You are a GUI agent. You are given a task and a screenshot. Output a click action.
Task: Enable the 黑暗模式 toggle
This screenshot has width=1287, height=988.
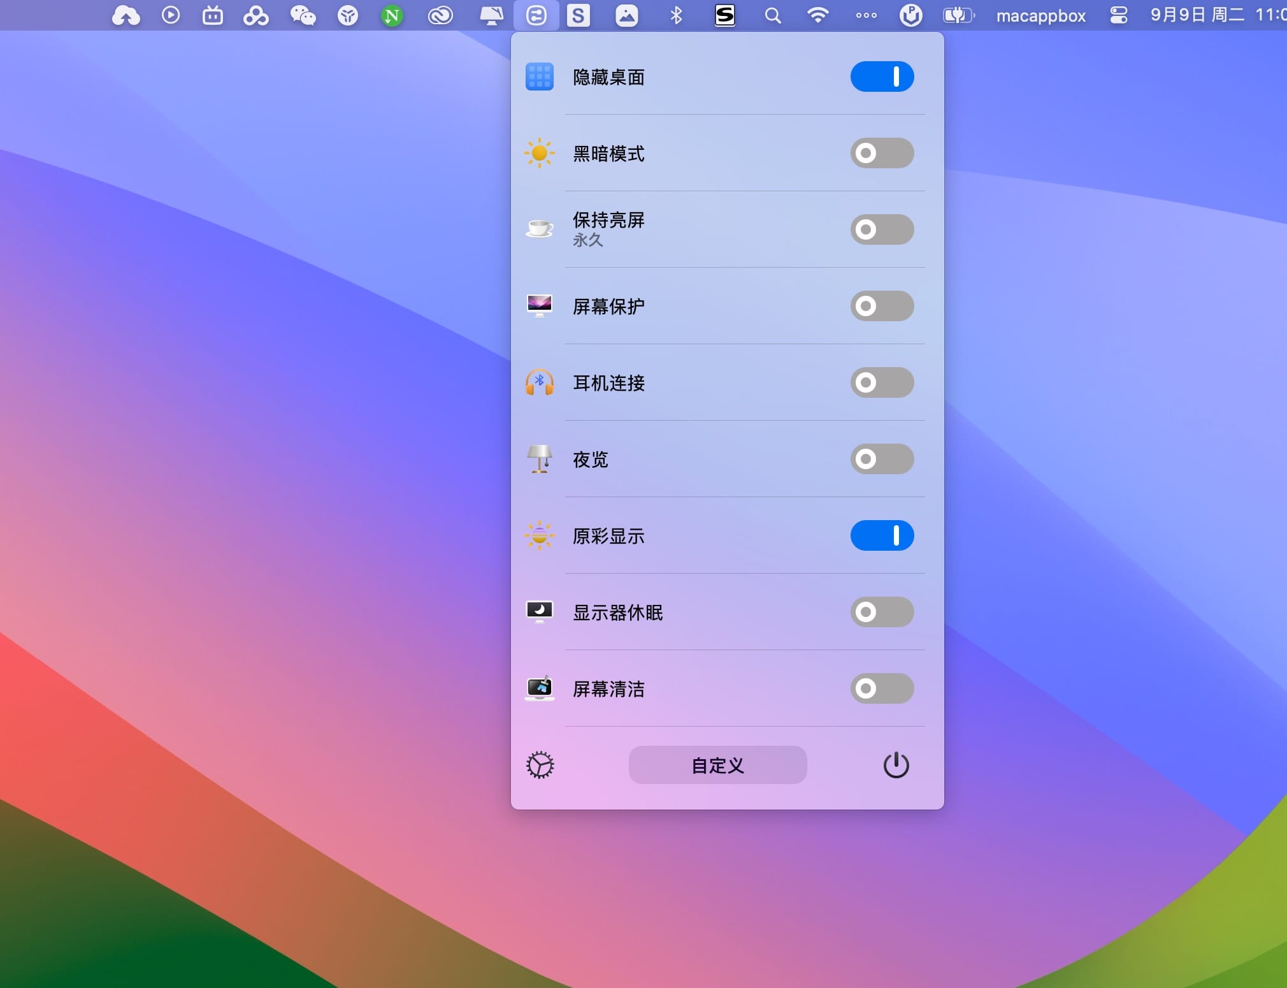[882, 153]
